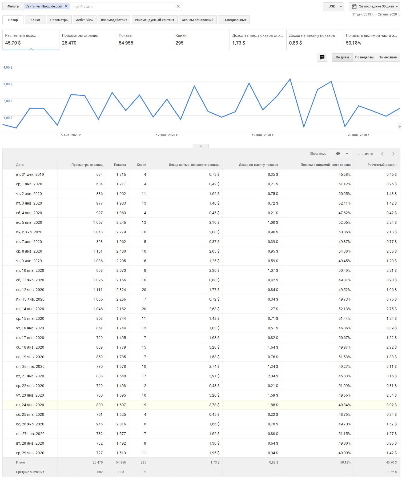Sort by 'Расчетный доход *' column header
This screenshot has width=402, height=479.
pyautogui.click(x=382, y=165)
